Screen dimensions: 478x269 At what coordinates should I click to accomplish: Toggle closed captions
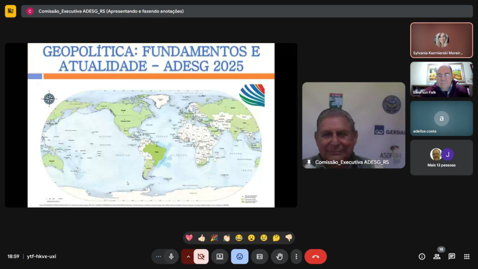(259, 256)
